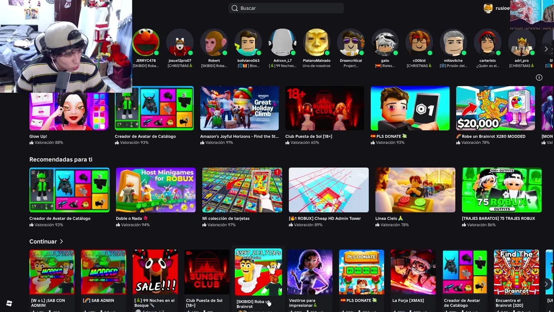Click Línea Cielo title text
The width and height of the screenshot is (554, 312).
click(389, 218)
